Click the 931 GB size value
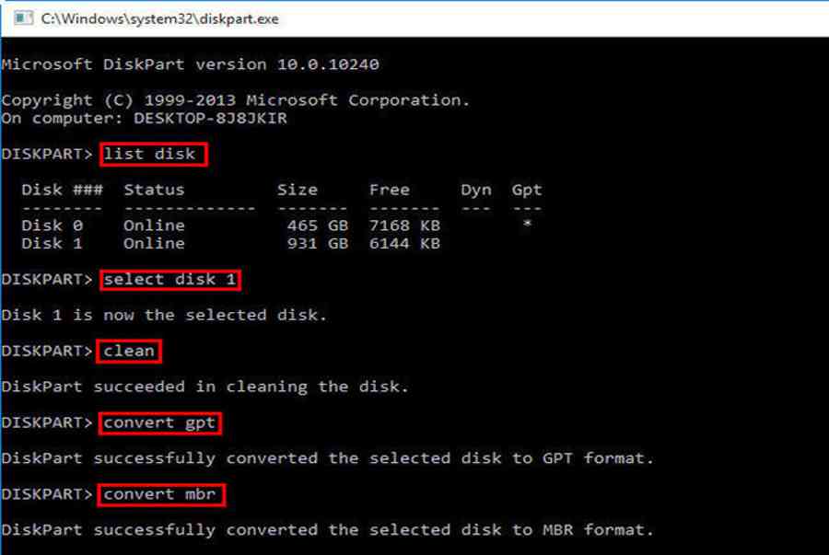The width and height of the screenshot is (829, 555). 318,243
